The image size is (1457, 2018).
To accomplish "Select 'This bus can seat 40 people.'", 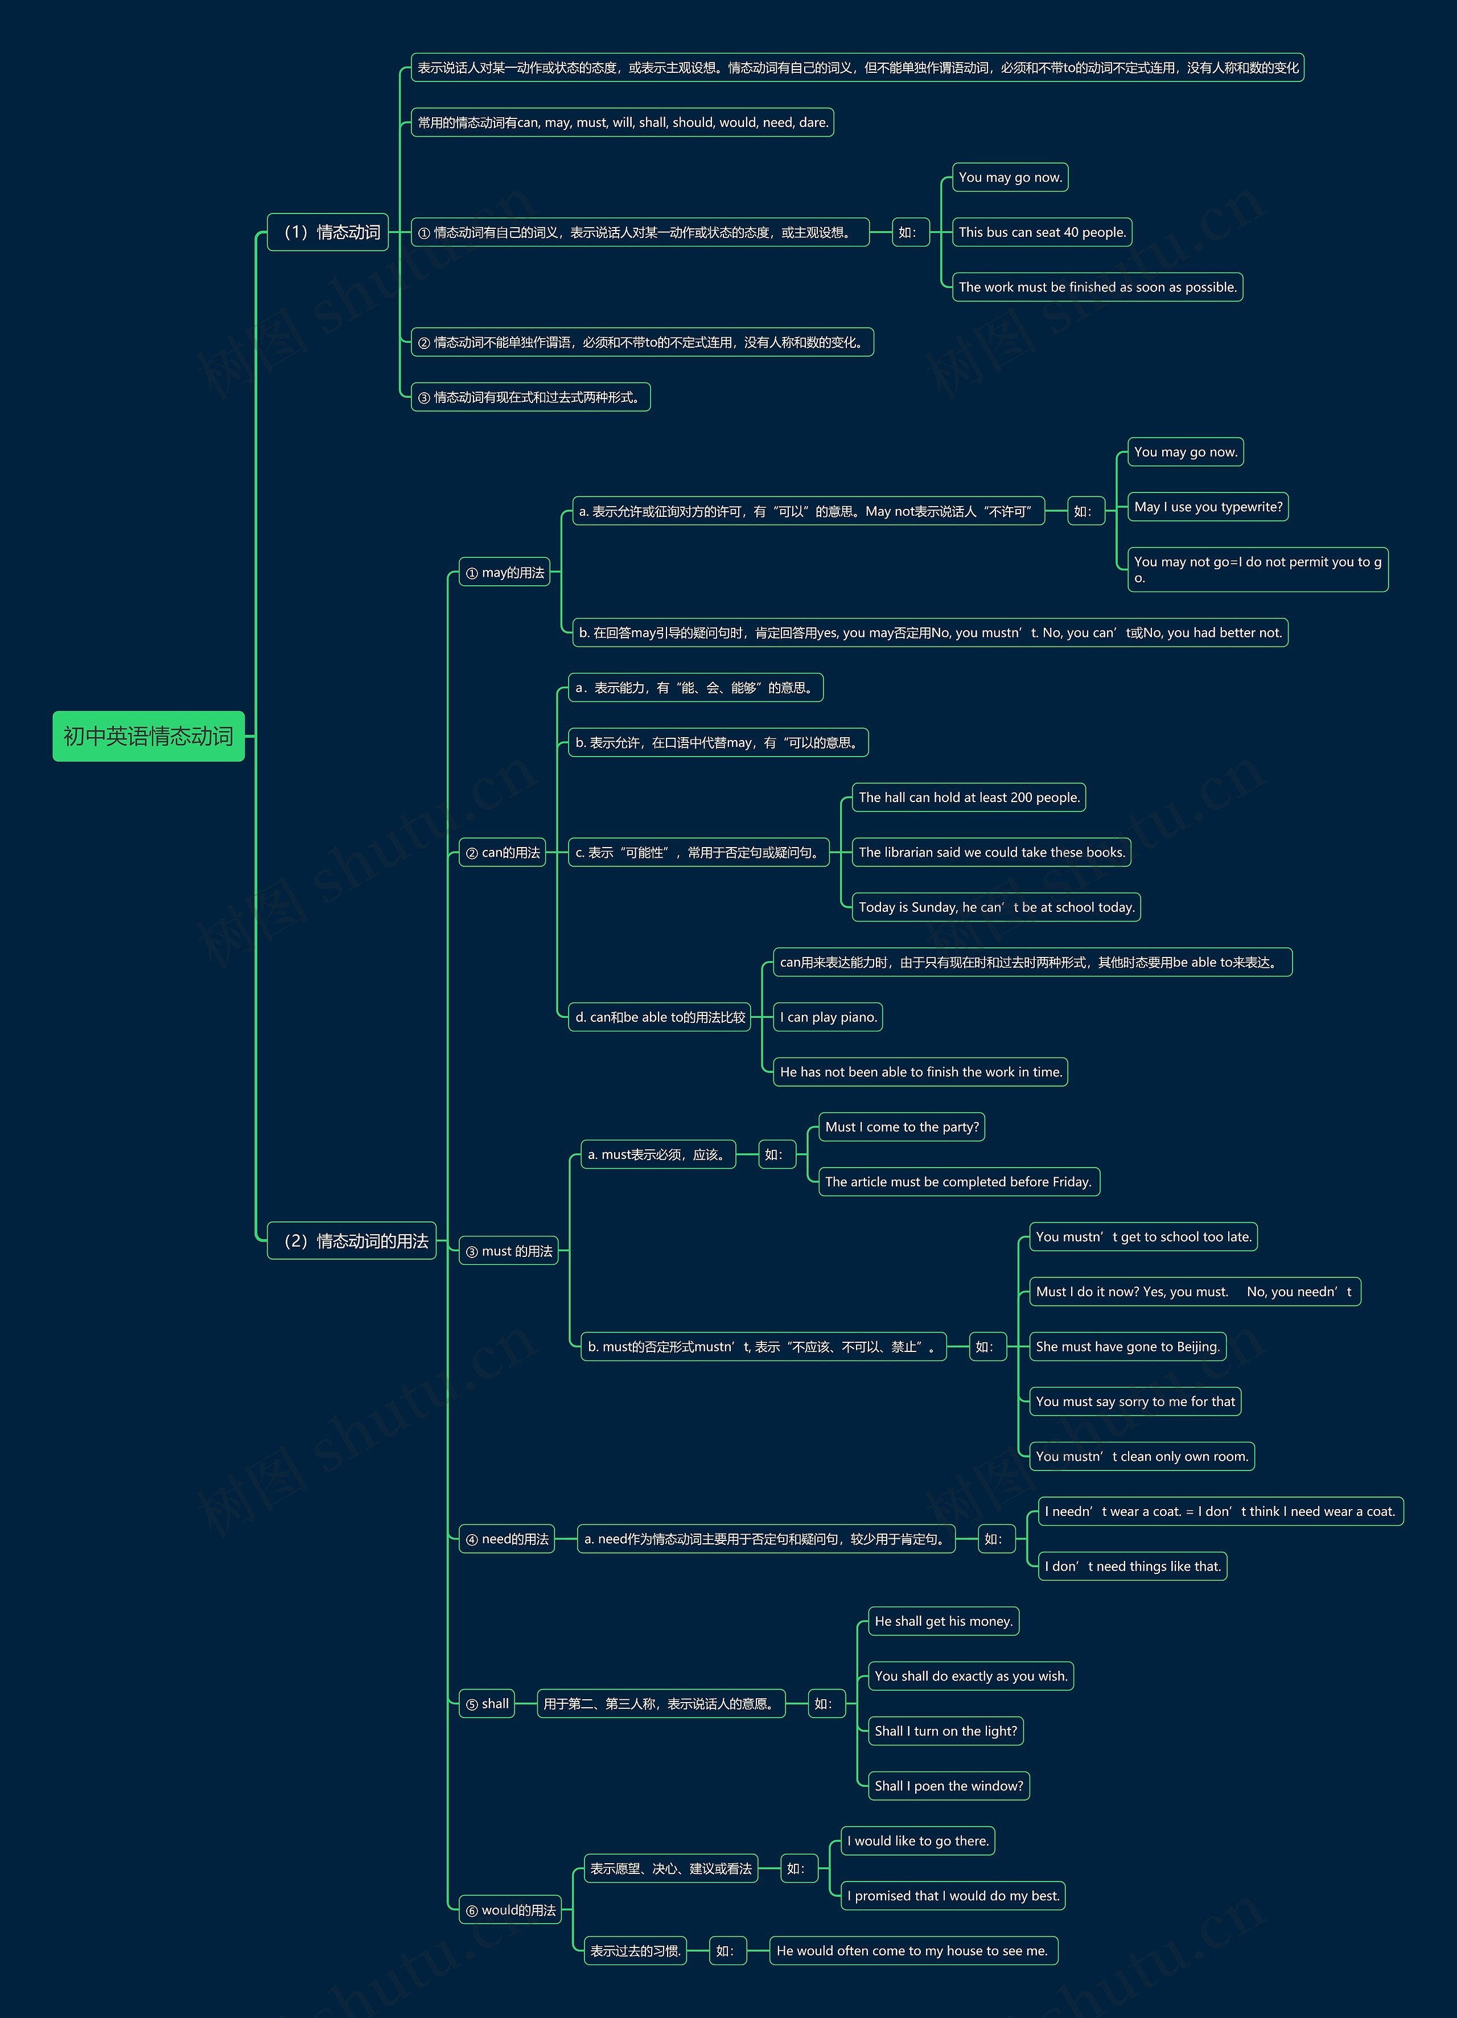I will point(1042,232).
